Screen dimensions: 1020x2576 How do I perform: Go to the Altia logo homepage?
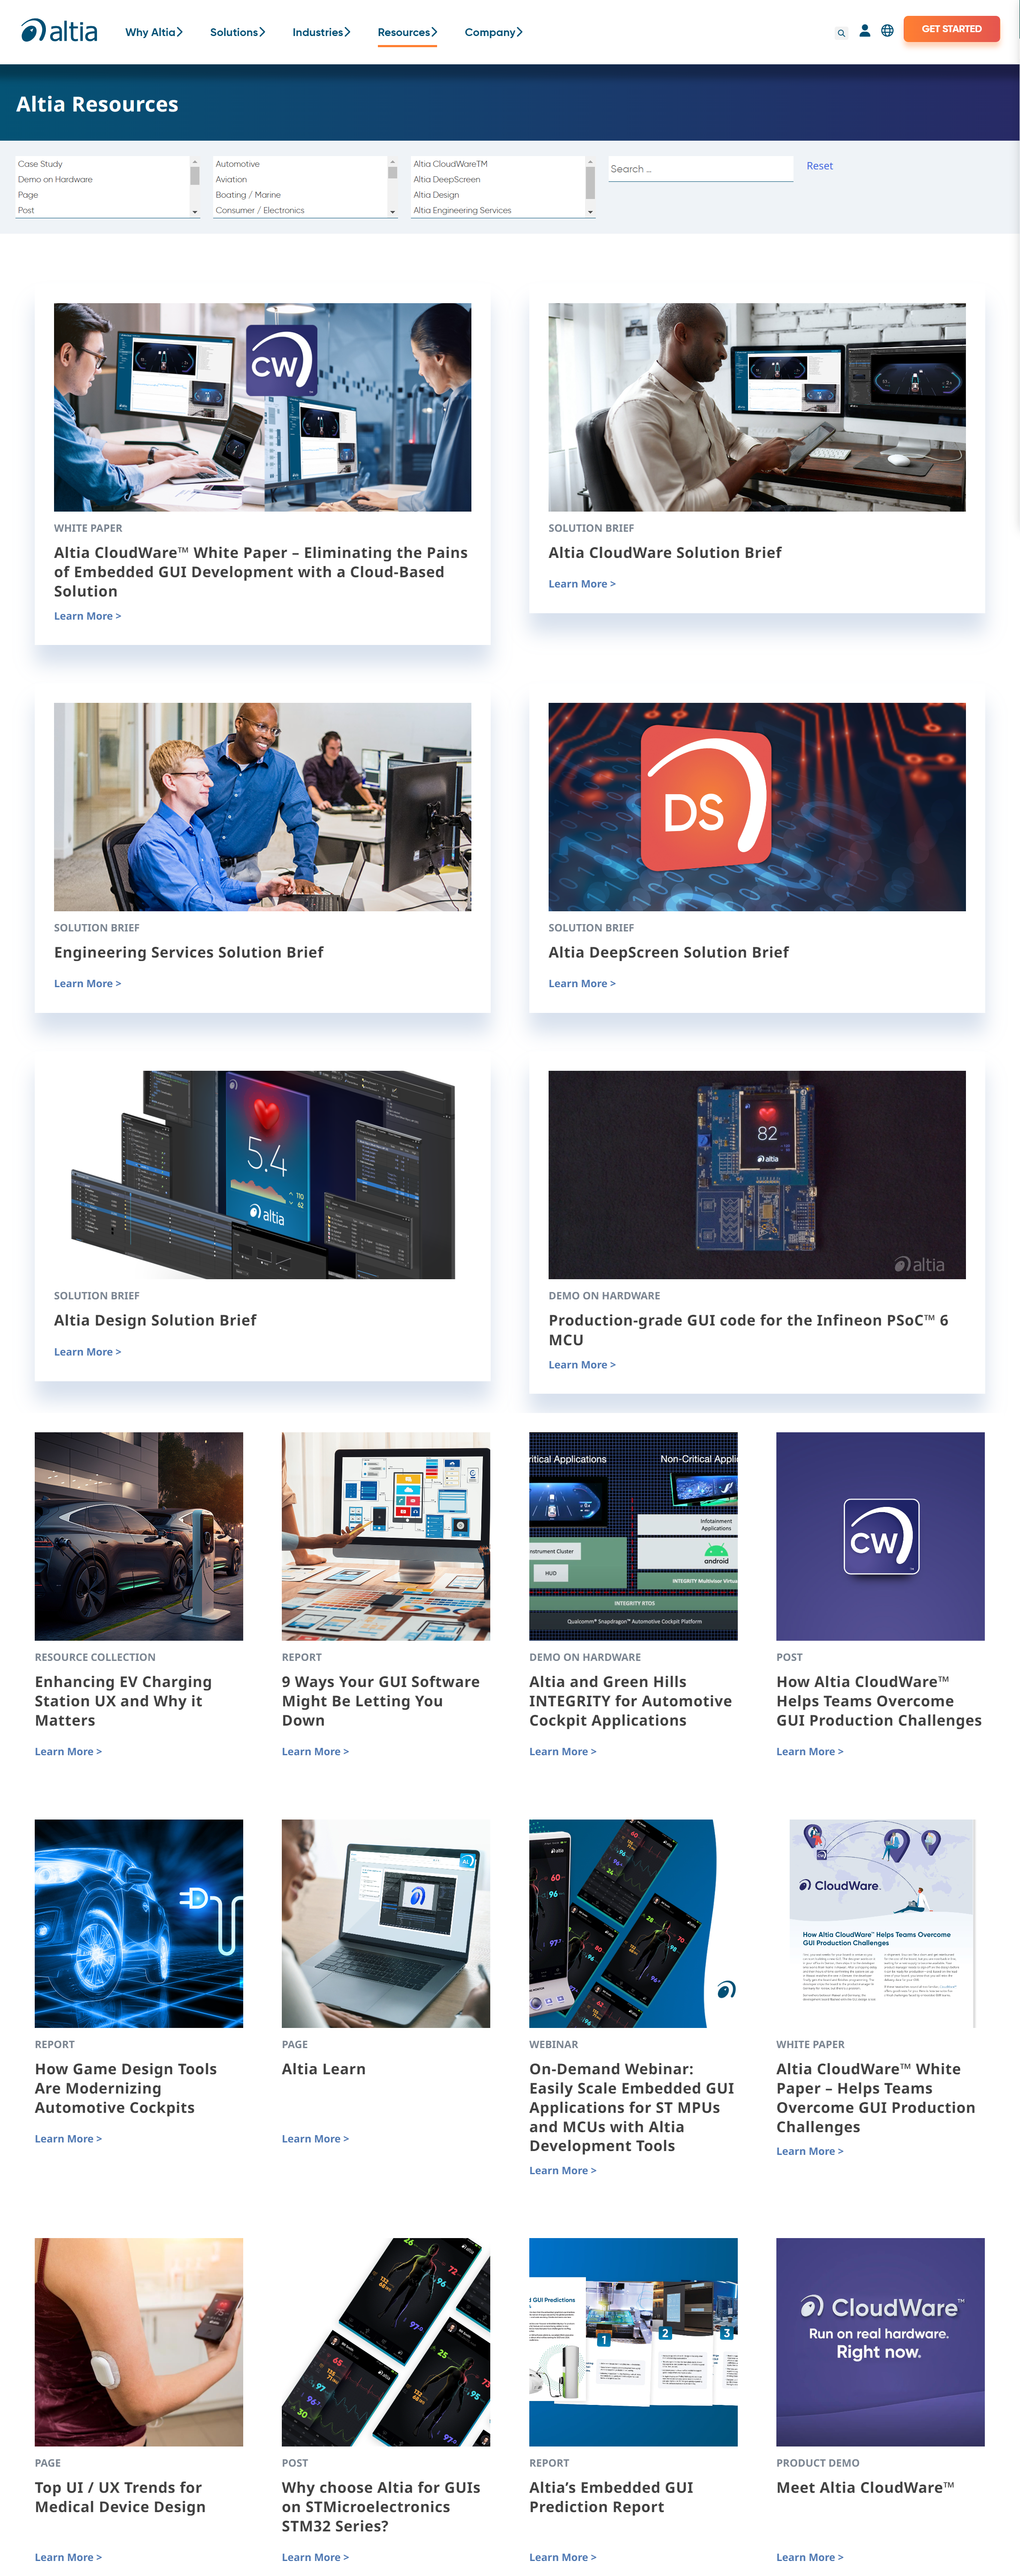[59, 31]
